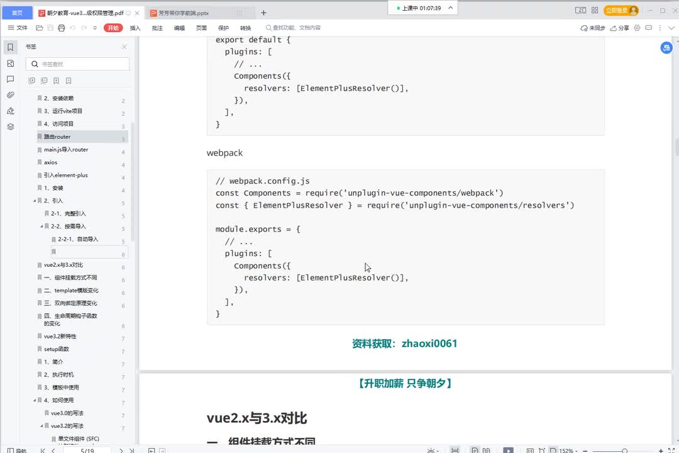Viewport: 679px width, 453px height.
Task: Click the delete bookmark icon
Action: tap(69, 81)
